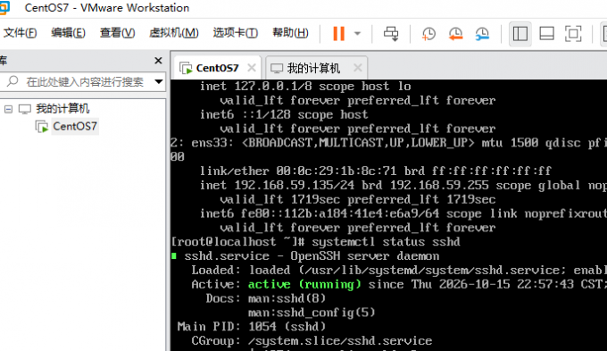Screen dimensions: 607x351
Task: Collapse the 我的计算机 tree node
Action: (8, 109)
